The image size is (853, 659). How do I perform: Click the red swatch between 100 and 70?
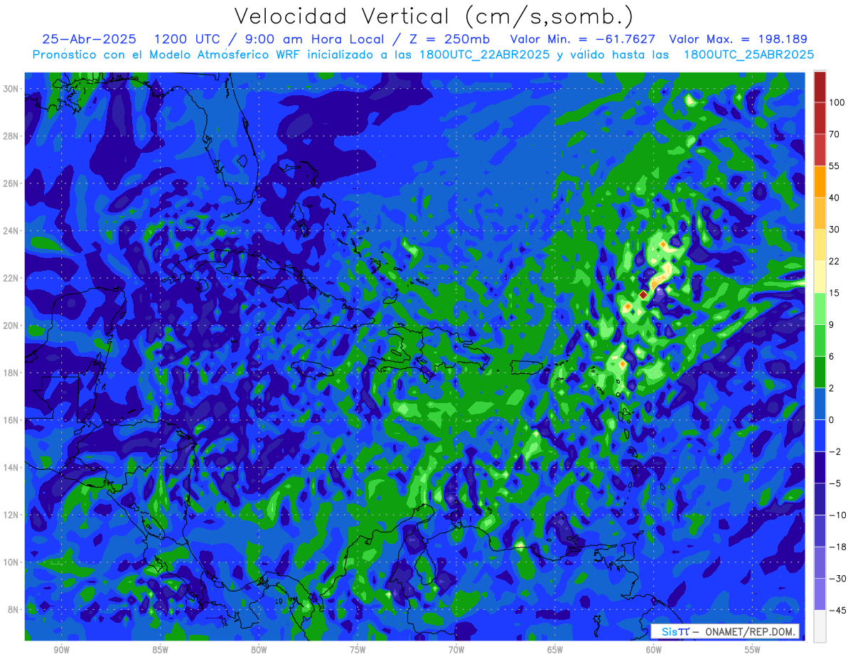coord(820,118)
